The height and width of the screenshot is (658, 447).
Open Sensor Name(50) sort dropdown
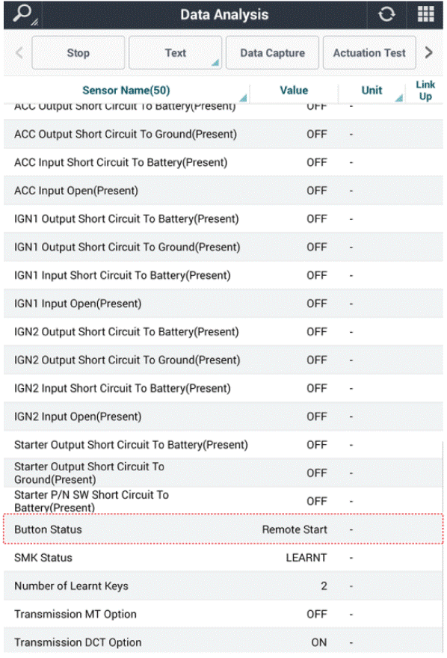[243, 98]
